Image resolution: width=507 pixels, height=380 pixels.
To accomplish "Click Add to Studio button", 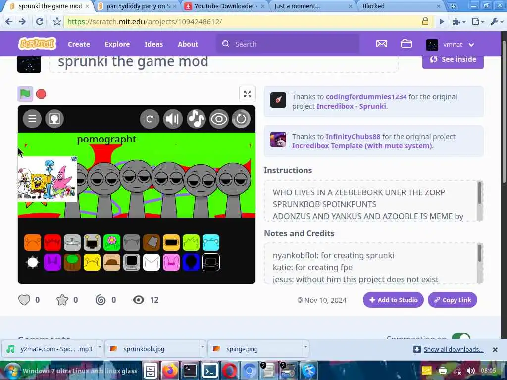I will click(393, 300).
